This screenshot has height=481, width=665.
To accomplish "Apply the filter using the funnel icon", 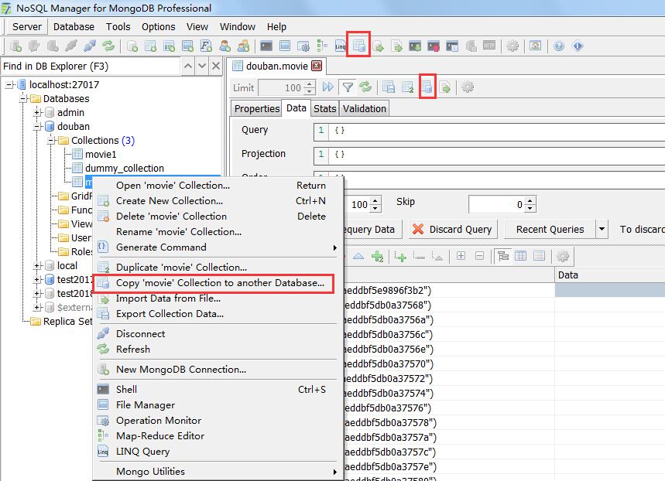I will tap(347, 87).
